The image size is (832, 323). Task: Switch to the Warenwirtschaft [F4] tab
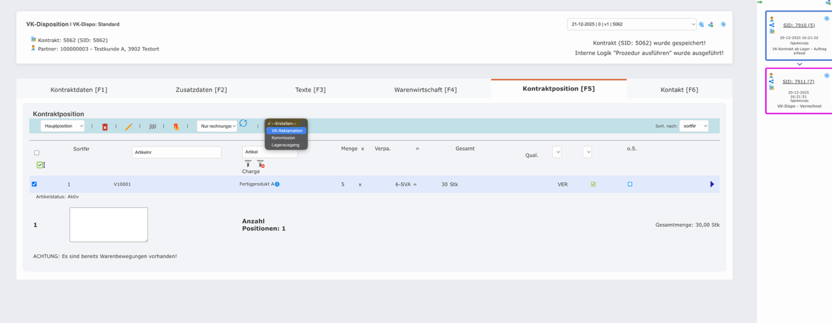click(x=426, y=90)
